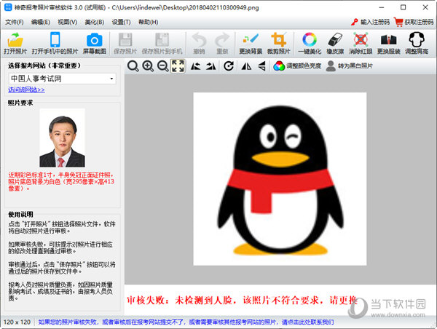Rotate image right with small-angle icon
This screenshot has width=437, height=329.
click(x=210, y=66)
